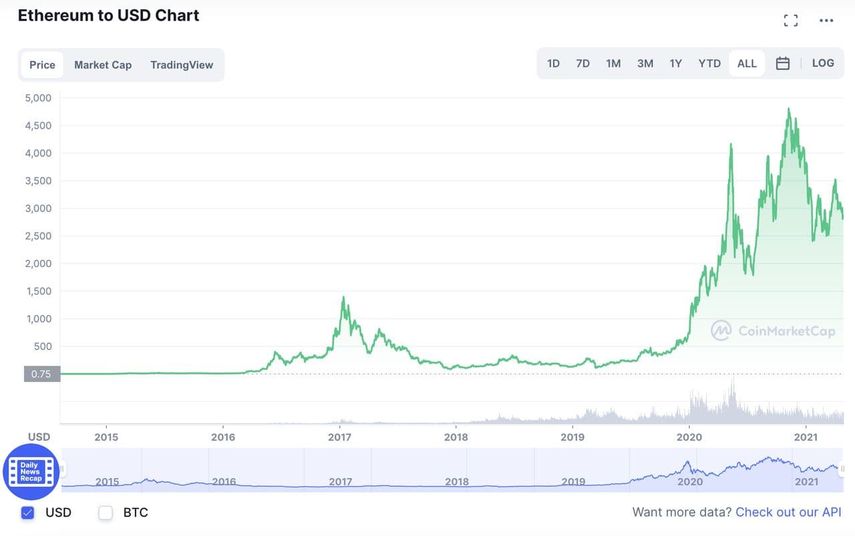Screen dimensions: 855x536
Task: Click the right handle of the range slider
Action: coord(842,469)
